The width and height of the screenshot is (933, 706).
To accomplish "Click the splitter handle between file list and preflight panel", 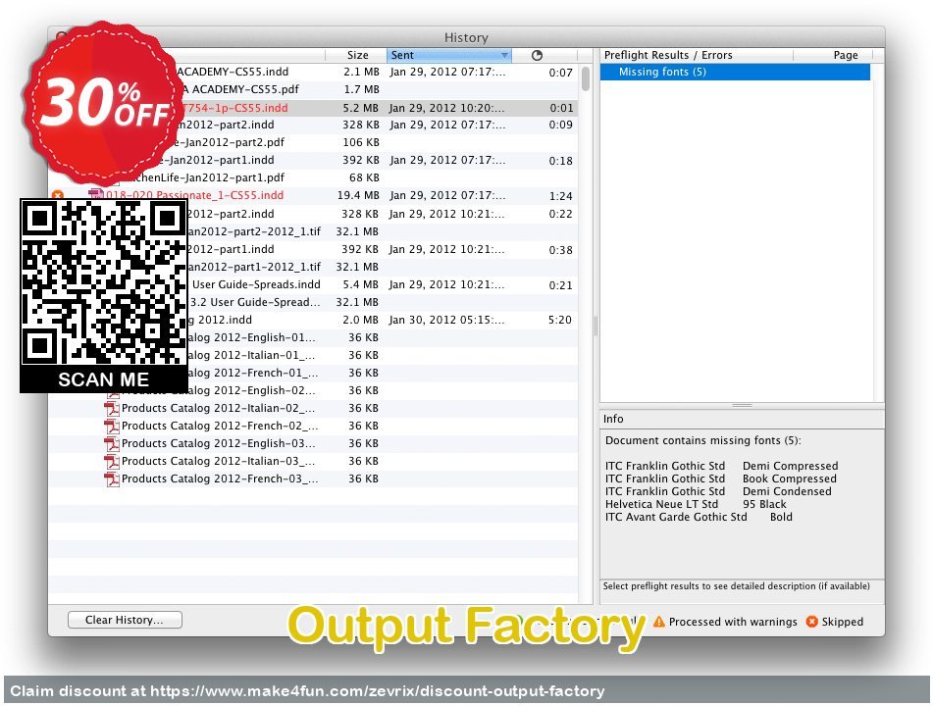I will coord(596,326).
